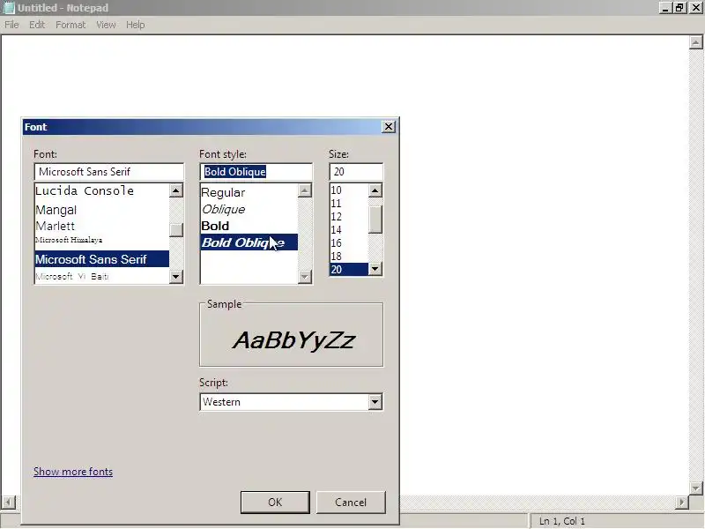Screen dimensions: 705x529
Task: Click the size list scrollbar thumb
Action: point(375,219)
